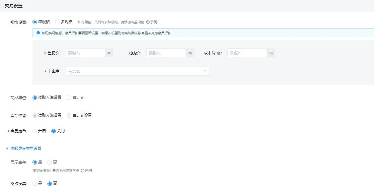Enable 商品表单 with 开启 option

point(35,131)
